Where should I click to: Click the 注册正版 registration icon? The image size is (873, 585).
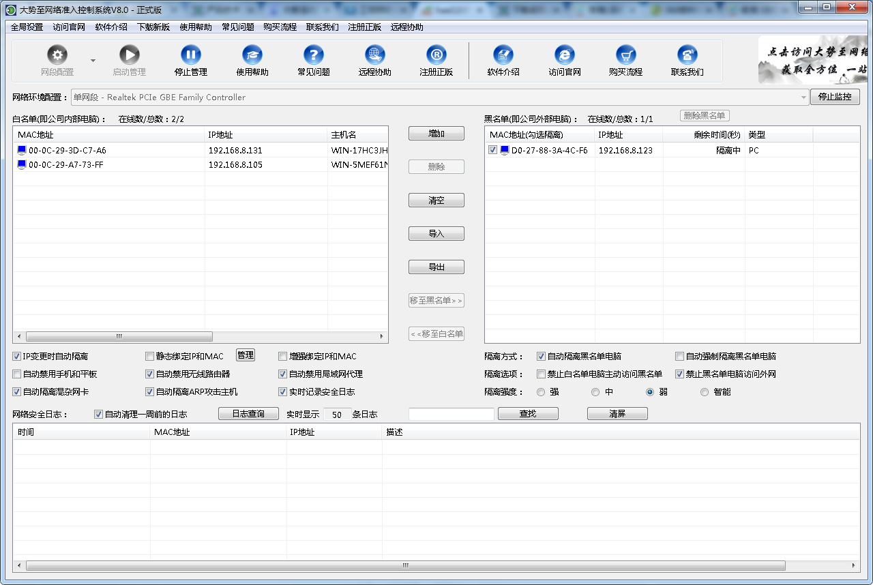tap(436, 56)
